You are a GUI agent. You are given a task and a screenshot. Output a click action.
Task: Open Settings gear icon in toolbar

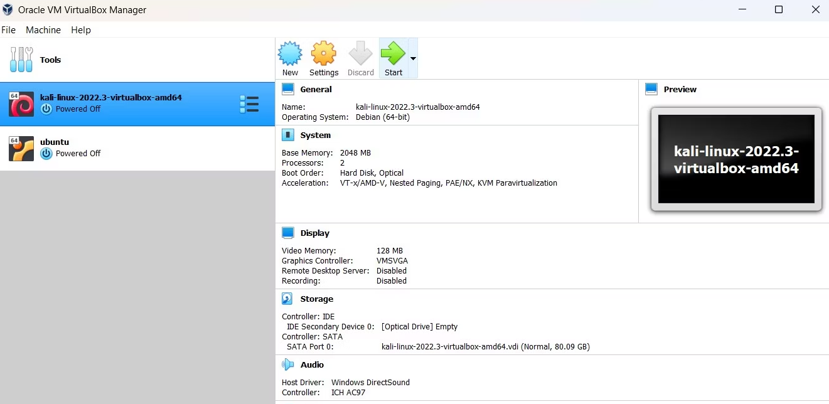click(324, 53)
